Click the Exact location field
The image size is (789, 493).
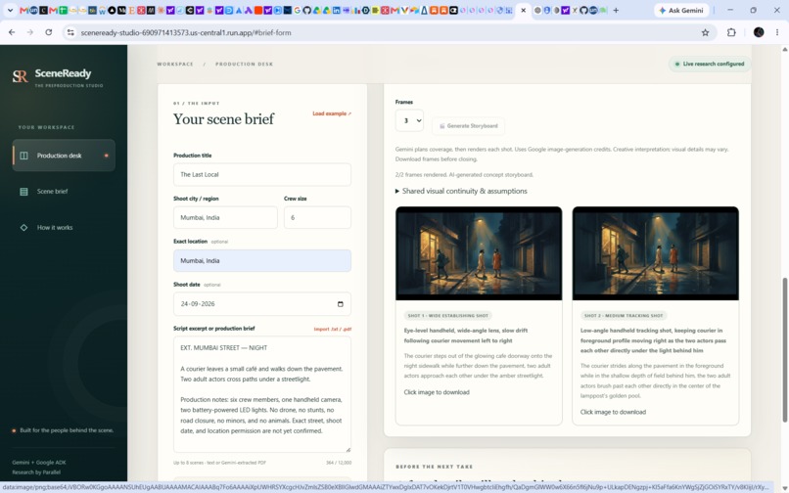[262, 260]
